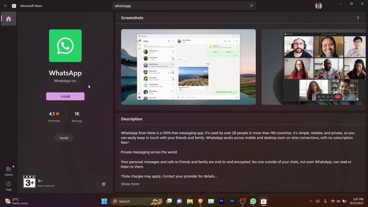
Task: Open the Help section
Action: coord(9,186)
